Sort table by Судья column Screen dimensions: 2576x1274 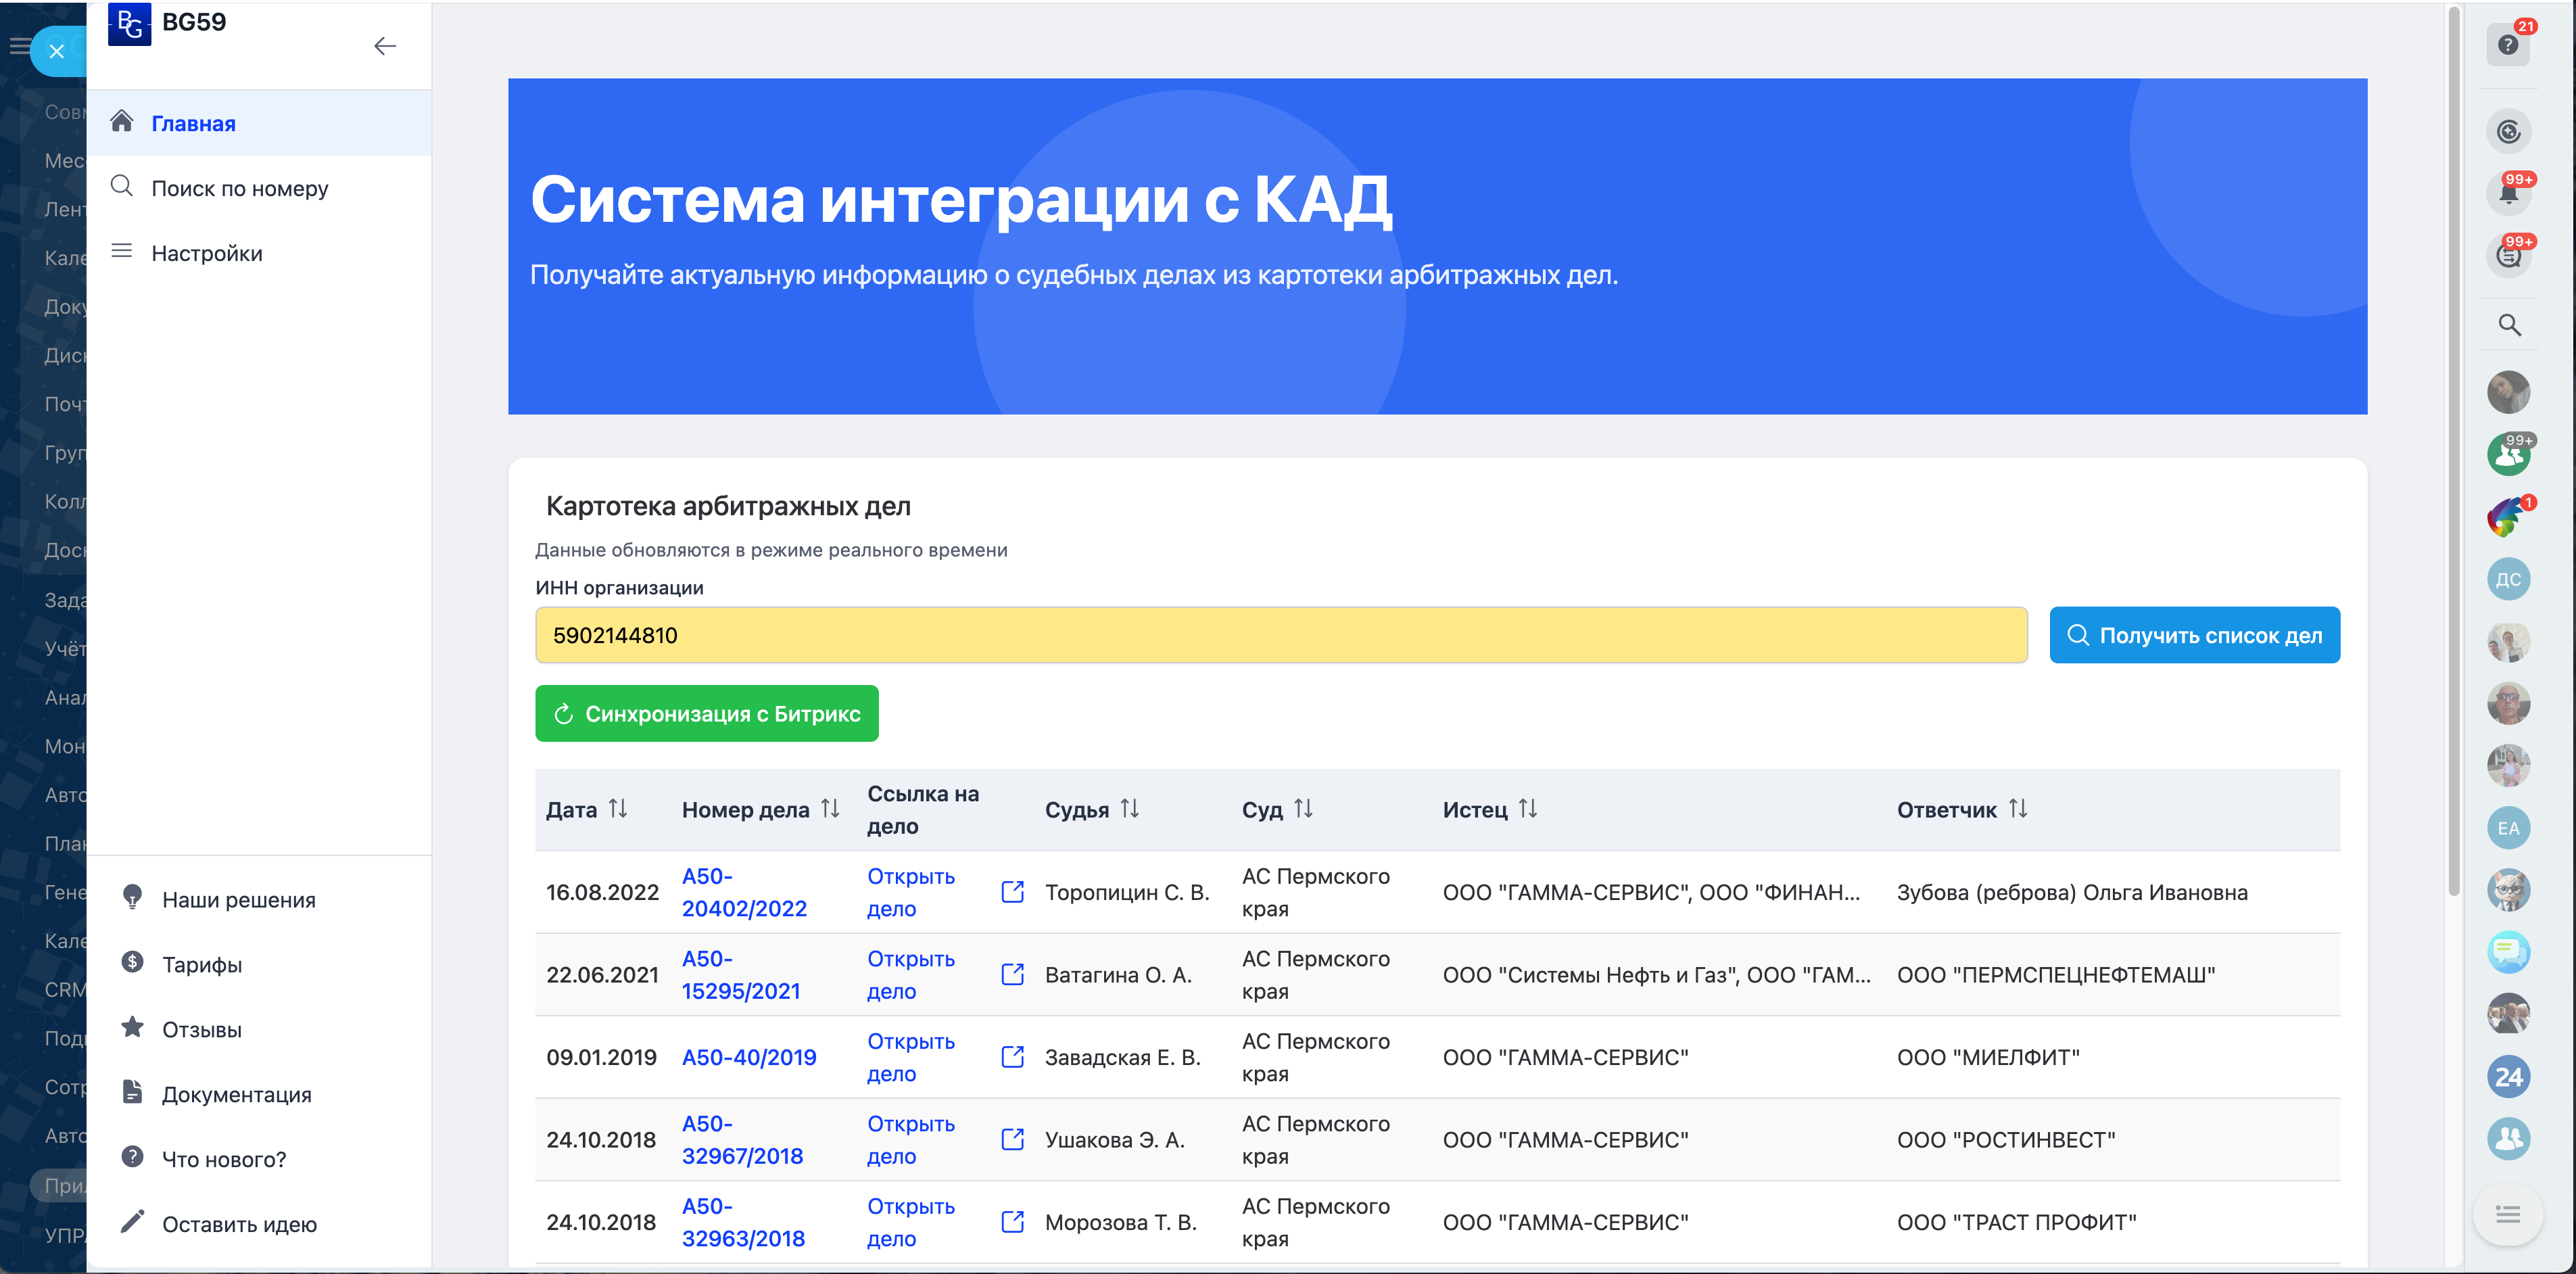[x=1129, y=809]
